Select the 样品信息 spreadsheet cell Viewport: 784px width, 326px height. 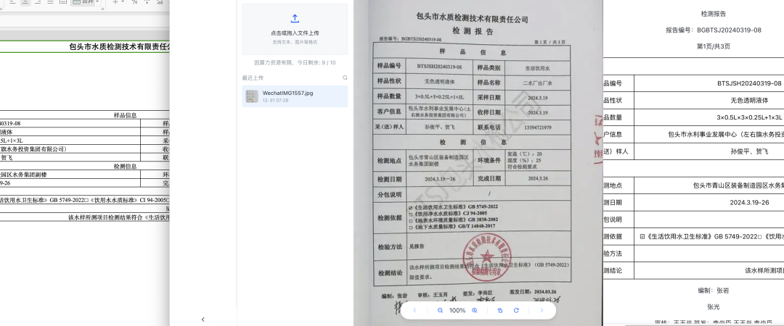[x=125, y=115]
